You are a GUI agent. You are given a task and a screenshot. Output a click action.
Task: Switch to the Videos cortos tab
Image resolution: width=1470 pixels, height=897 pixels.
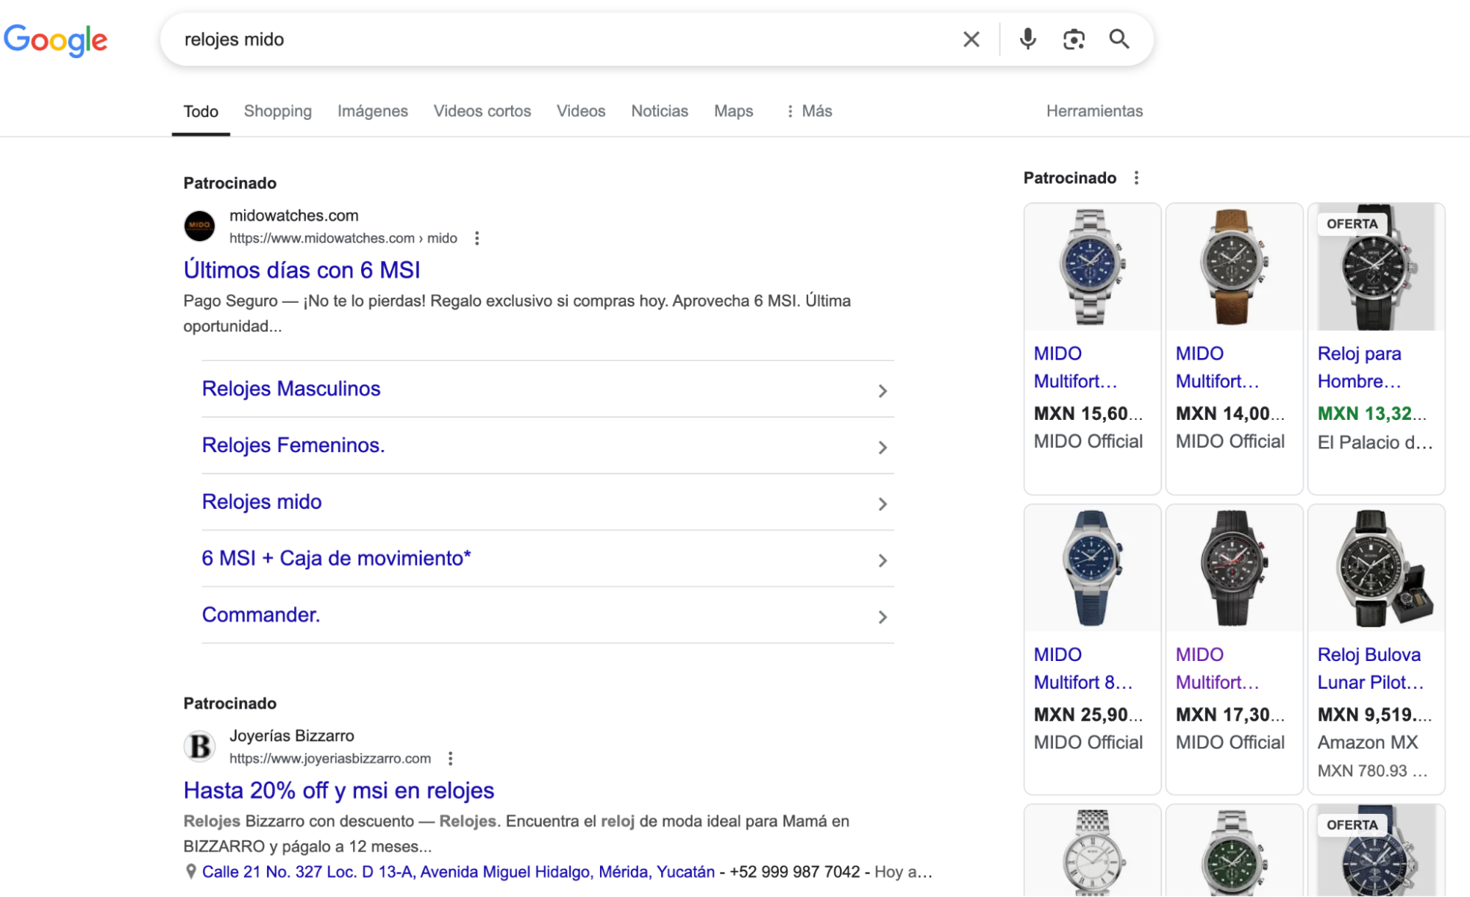[482, 111]
